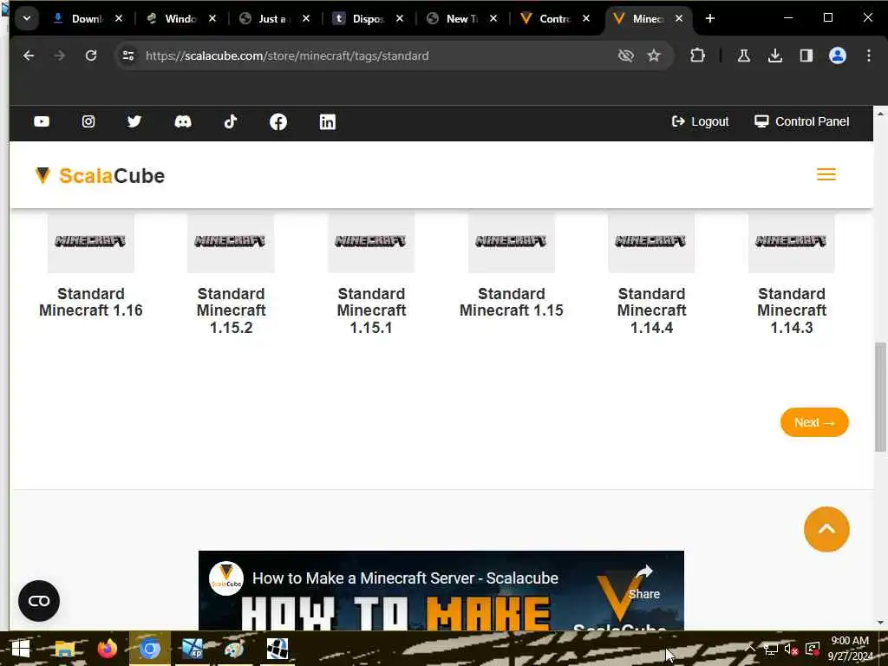
Task: Click the ScalaCube logo
Action: point(100,175)
